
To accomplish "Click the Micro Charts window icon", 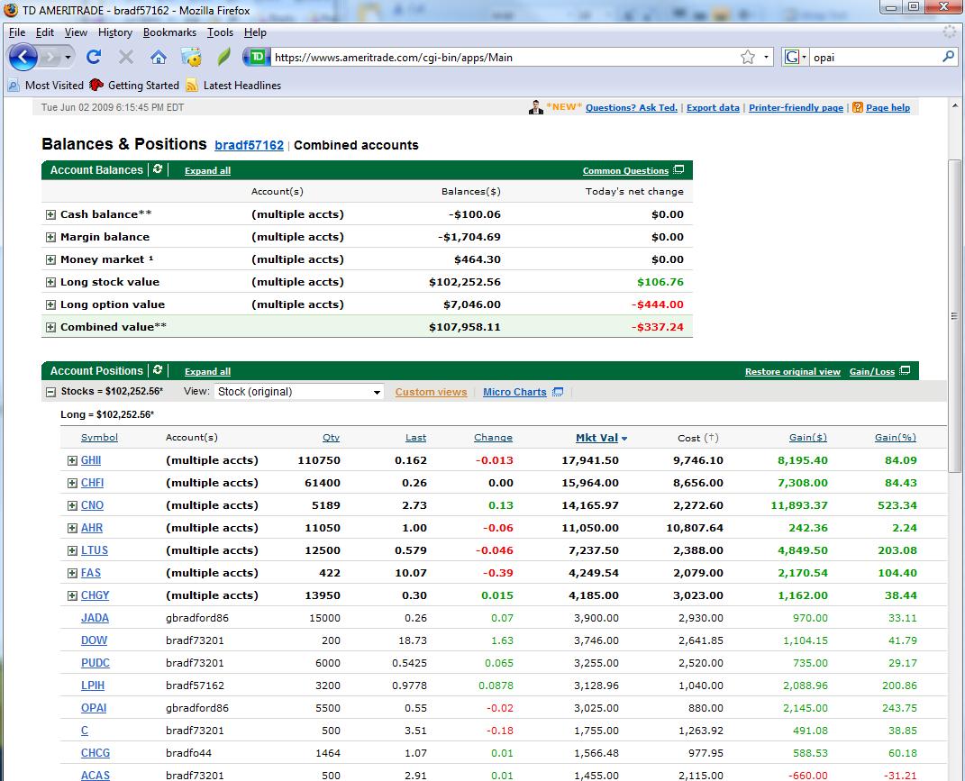I will click(x=558, y=392).
